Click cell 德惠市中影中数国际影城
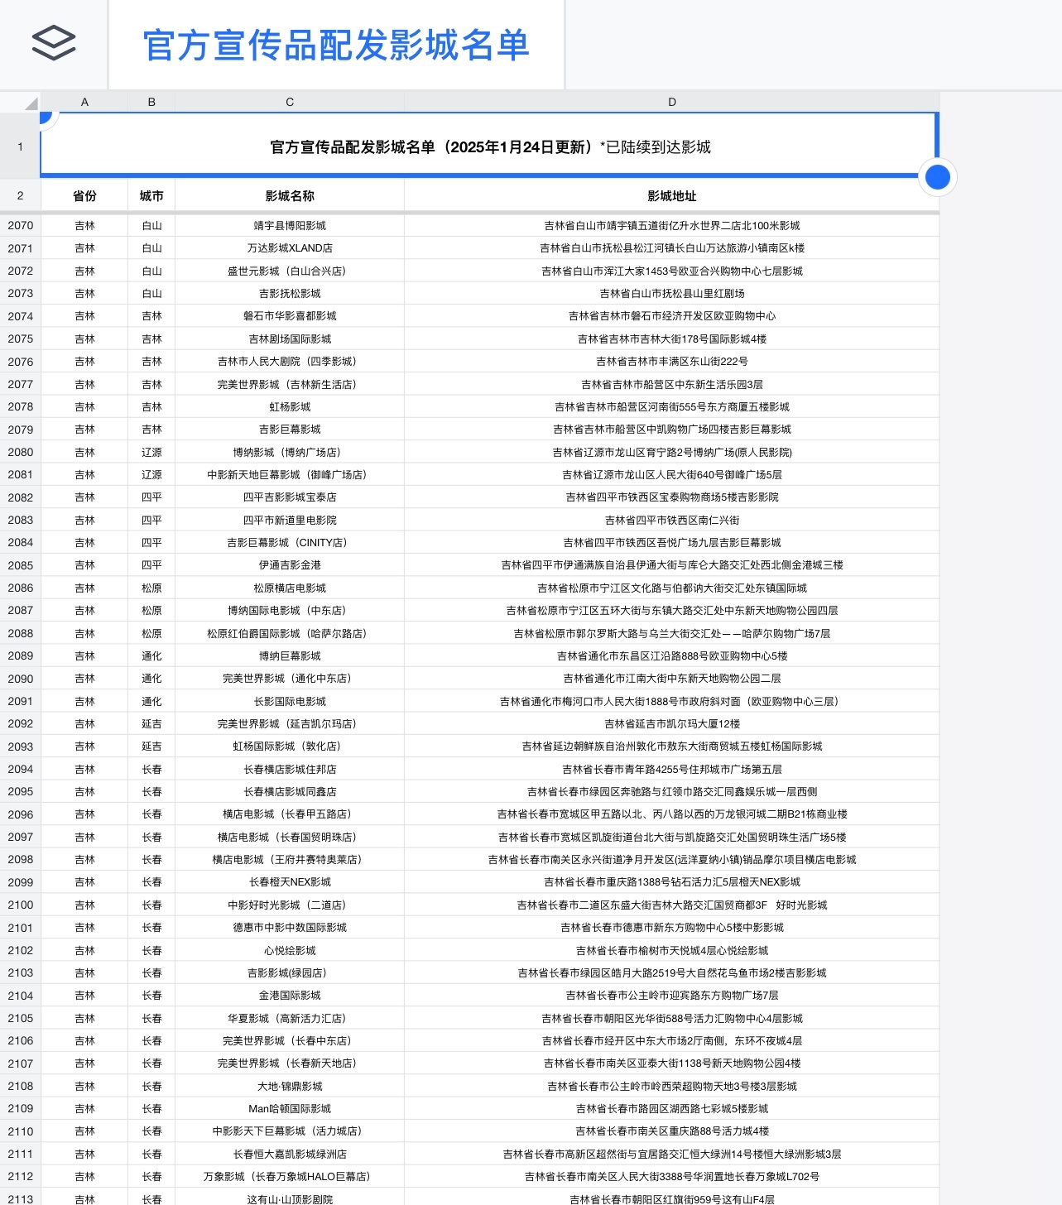 pos(290,927)
